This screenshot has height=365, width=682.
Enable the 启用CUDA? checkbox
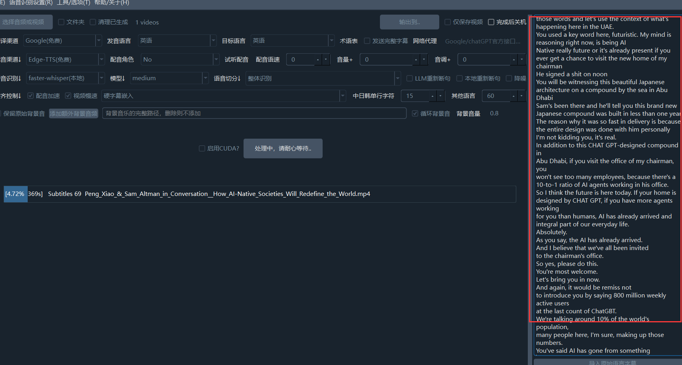202,149
